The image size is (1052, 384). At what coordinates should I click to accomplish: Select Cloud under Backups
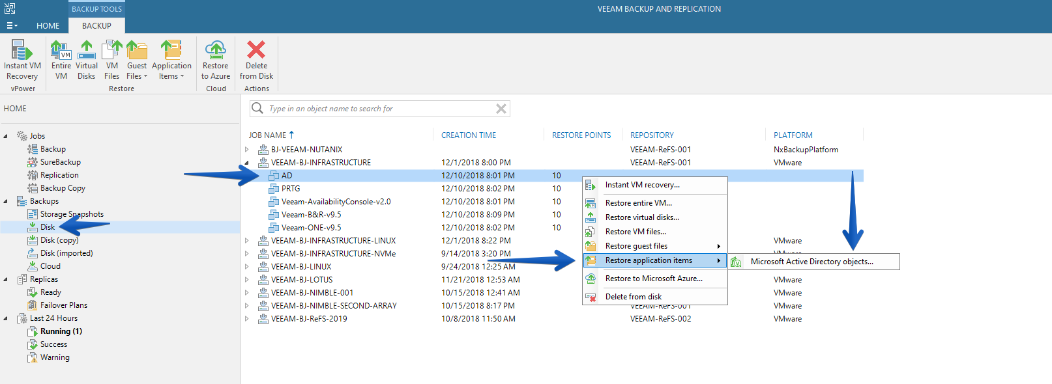[x=50, y=266]
